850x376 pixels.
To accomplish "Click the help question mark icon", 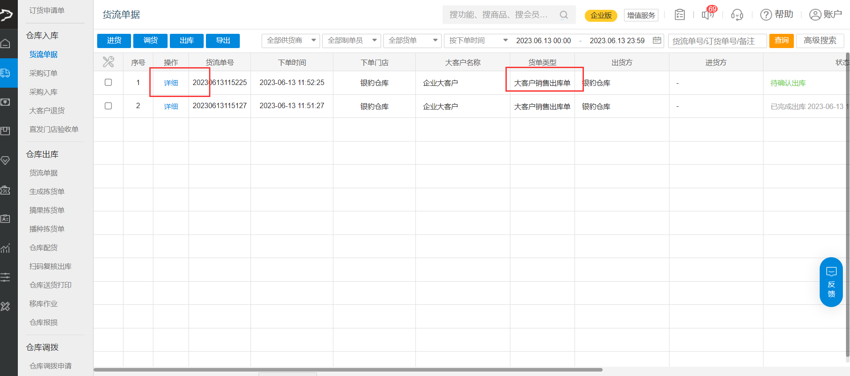I will [766, 15].
